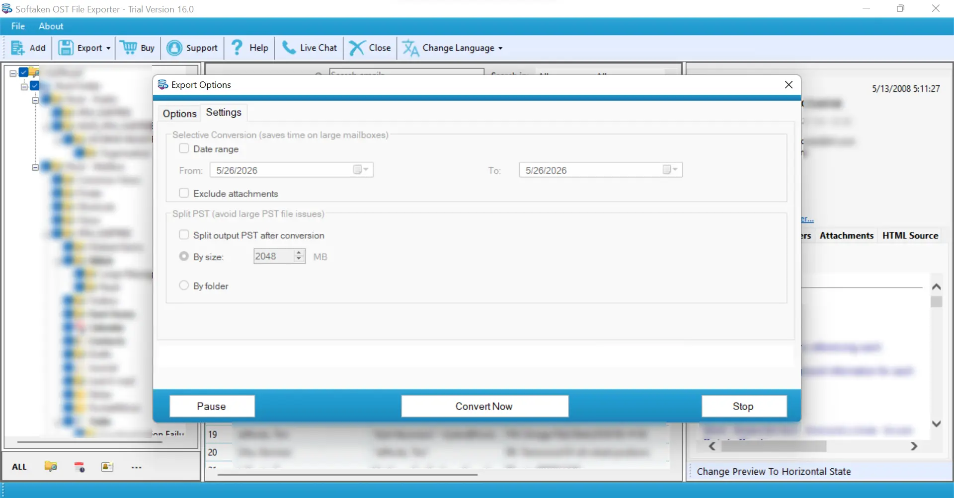This screenshot has height=498, width=954.
Task: Close the Export Options dialog
Action: click(789, 85)
